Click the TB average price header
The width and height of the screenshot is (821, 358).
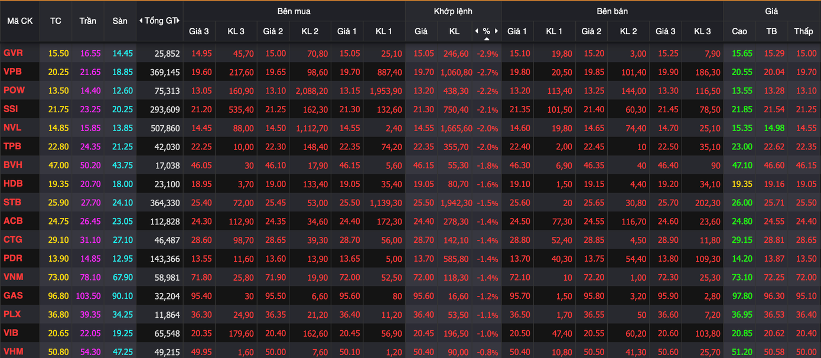[771, 31]
